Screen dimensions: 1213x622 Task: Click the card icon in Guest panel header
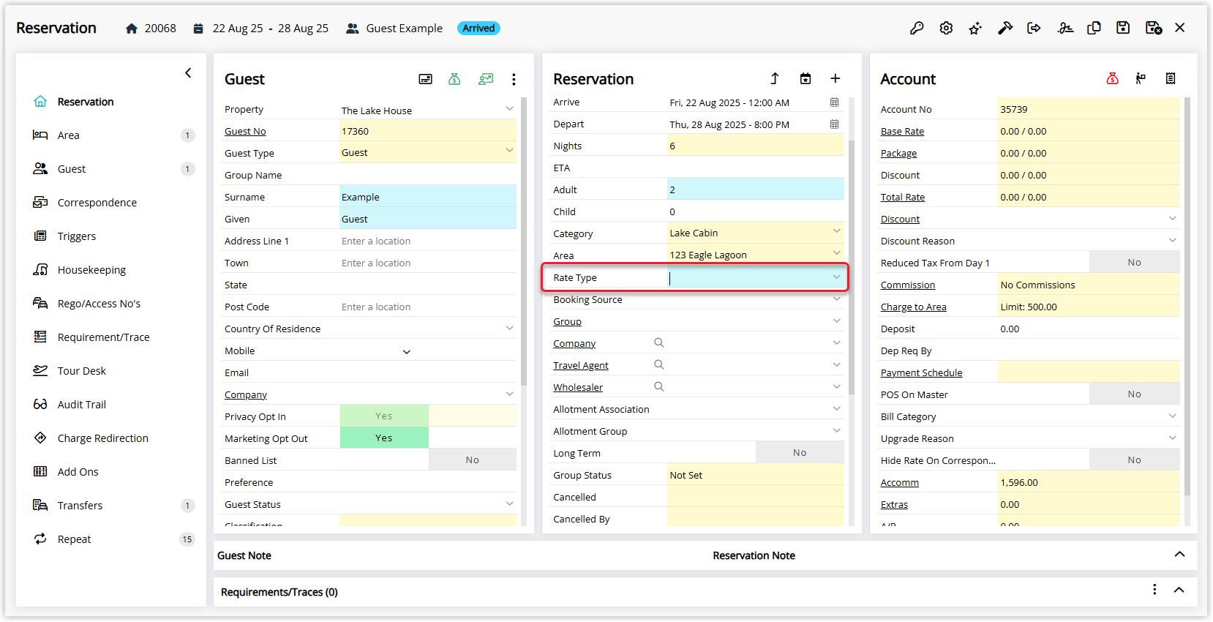[x=425, y=79]
